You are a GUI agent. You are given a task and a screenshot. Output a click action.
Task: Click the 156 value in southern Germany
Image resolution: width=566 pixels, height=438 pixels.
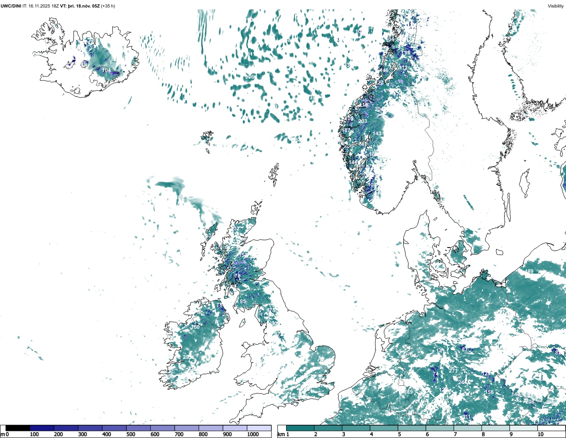coord(490,392)
